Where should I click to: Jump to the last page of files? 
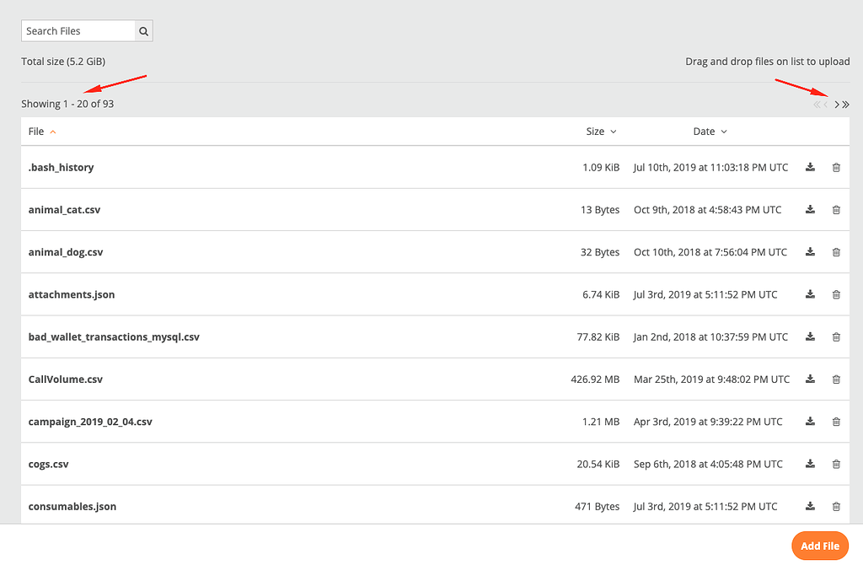(845, 105)
